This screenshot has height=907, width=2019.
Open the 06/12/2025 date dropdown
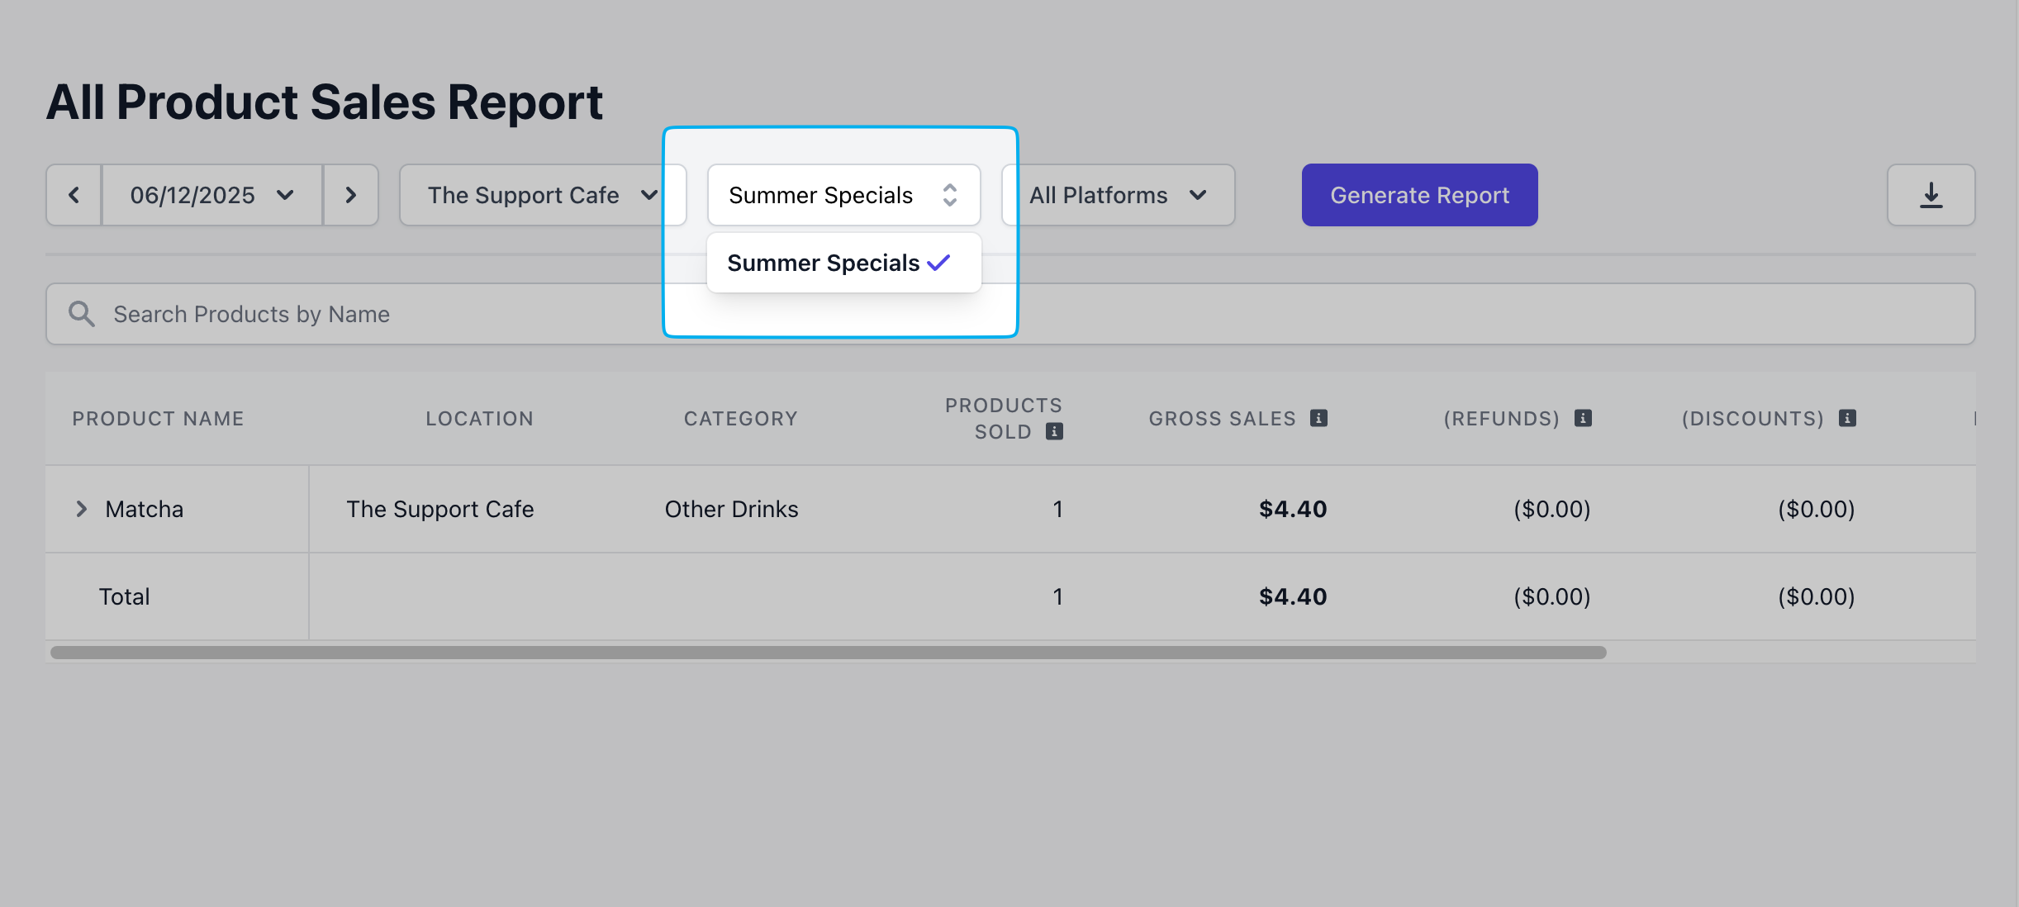[211, 195]
